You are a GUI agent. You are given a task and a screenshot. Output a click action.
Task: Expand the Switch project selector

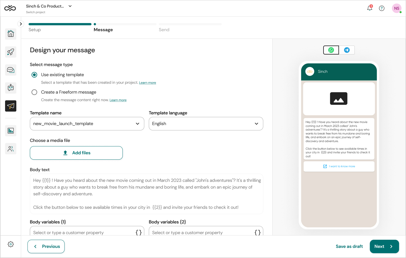pos(70,6)
